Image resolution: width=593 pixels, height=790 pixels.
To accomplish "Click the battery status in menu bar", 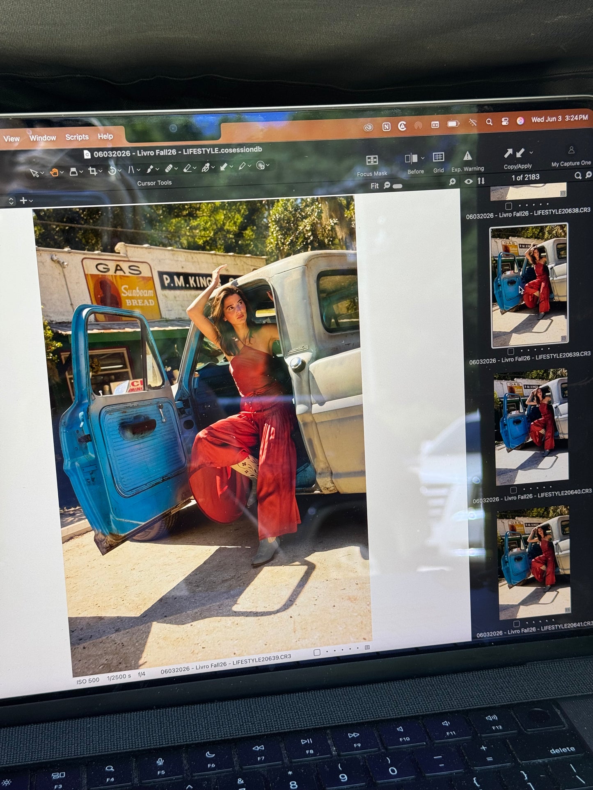I will tap(453, 124).
